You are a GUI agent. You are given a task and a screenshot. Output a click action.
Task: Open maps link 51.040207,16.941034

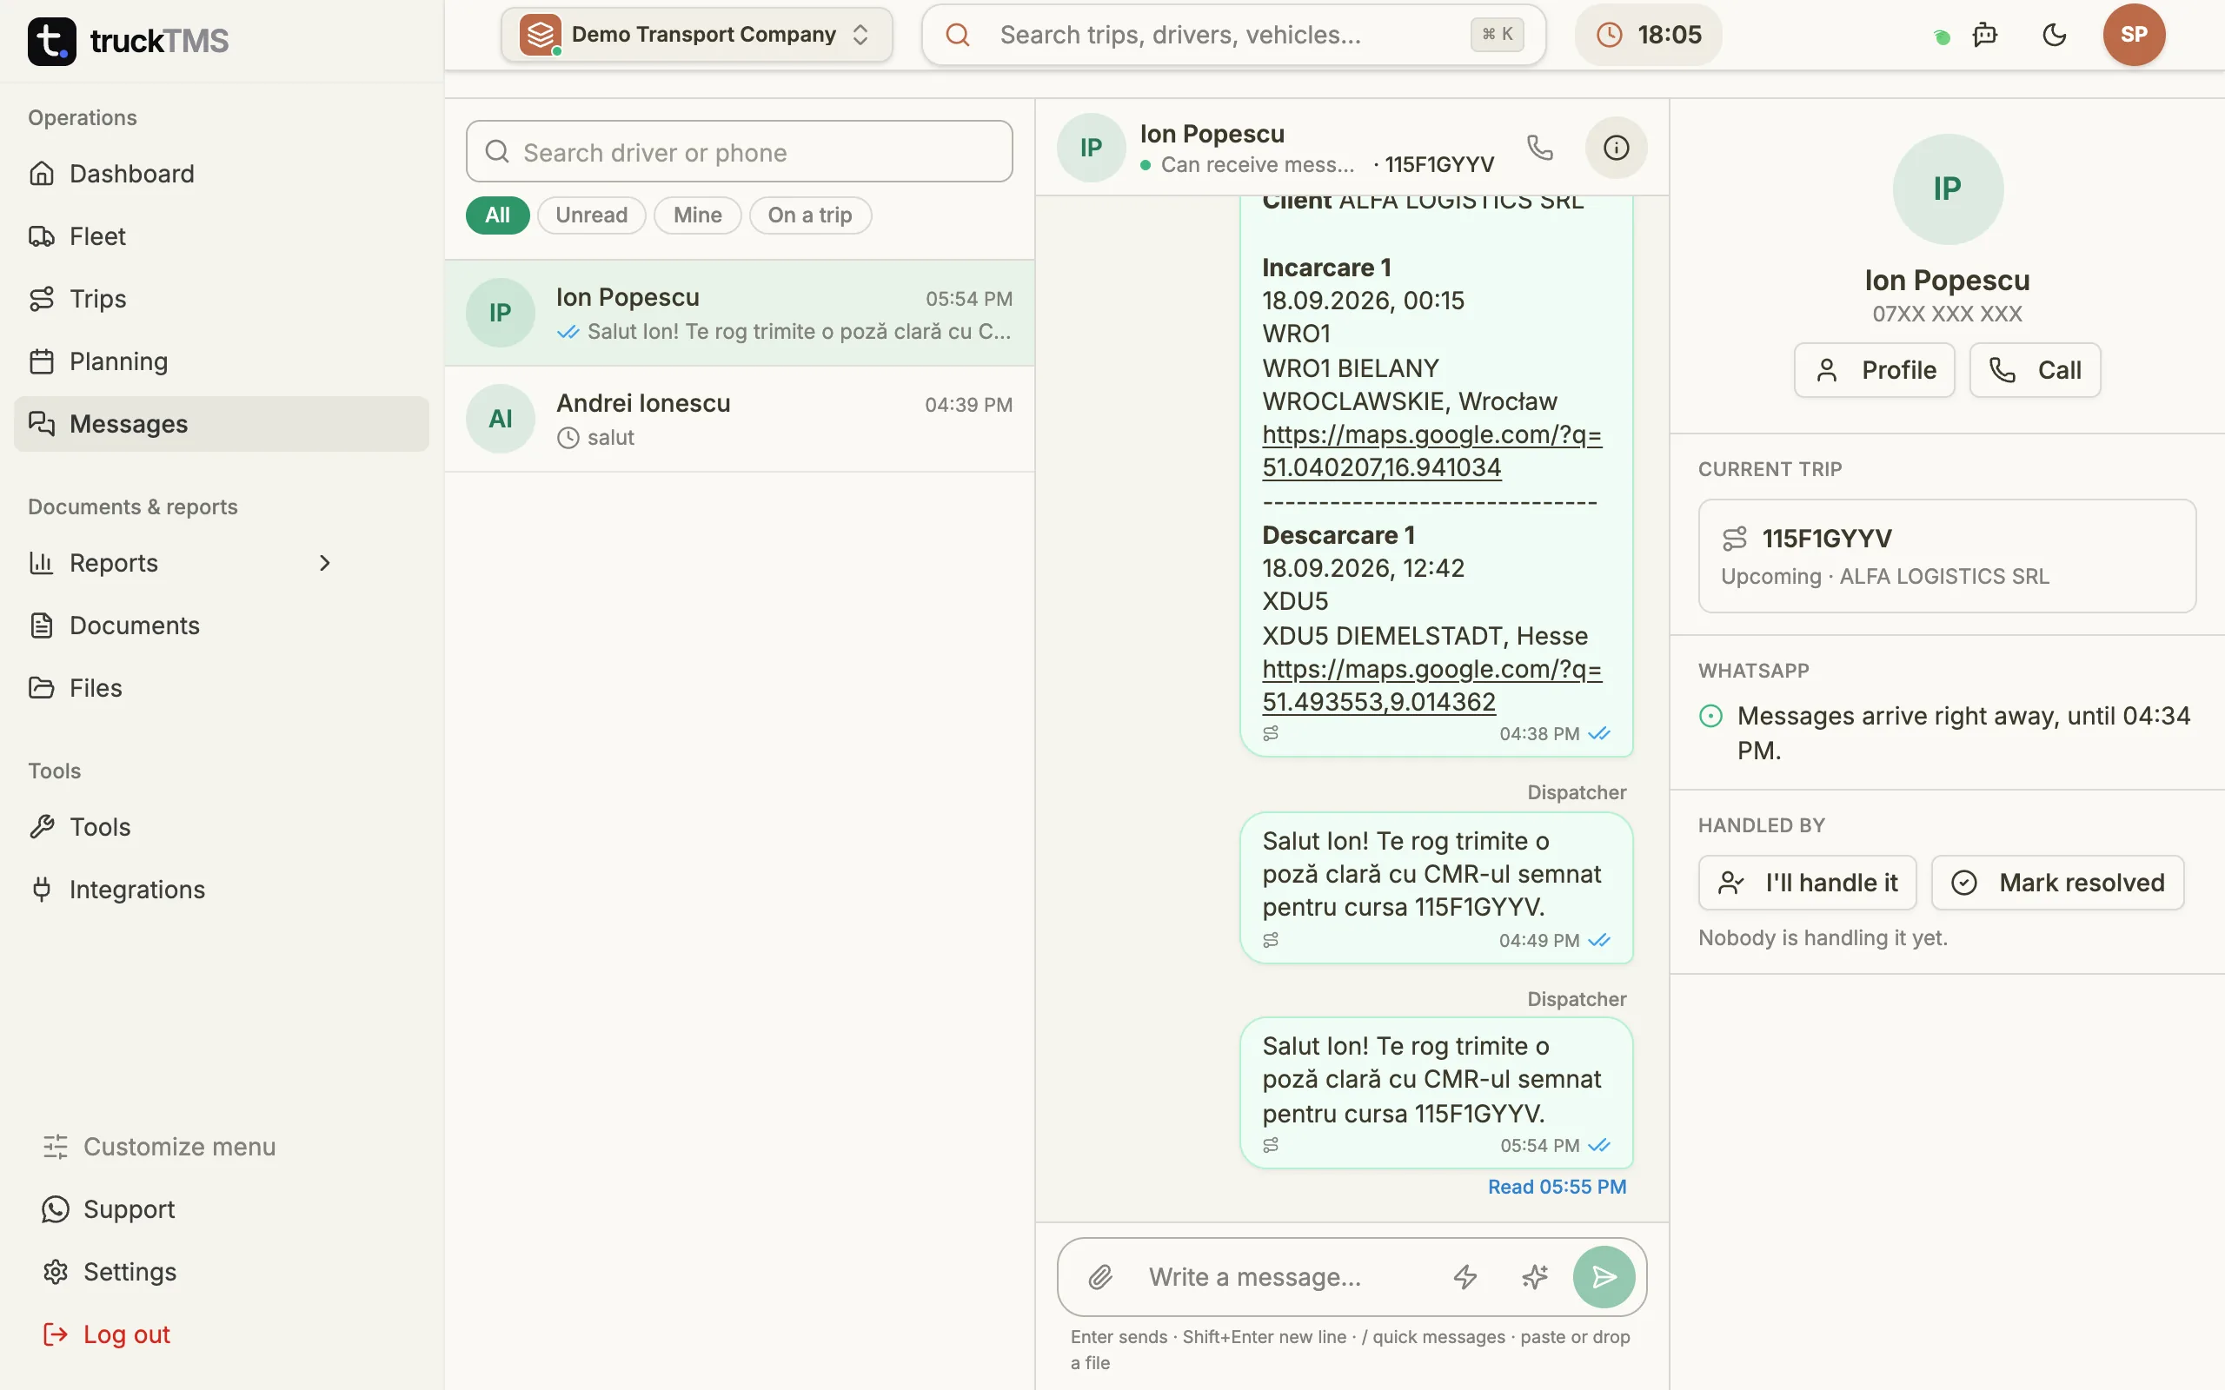1431,451
